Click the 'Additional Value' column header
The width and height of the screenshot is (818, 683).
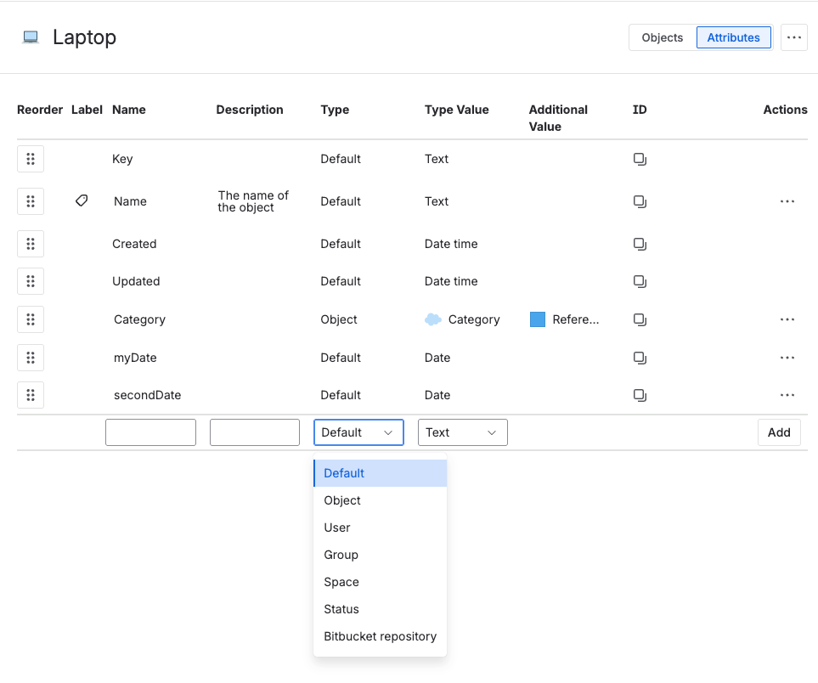pyautogui.click(x=558, y=118)
